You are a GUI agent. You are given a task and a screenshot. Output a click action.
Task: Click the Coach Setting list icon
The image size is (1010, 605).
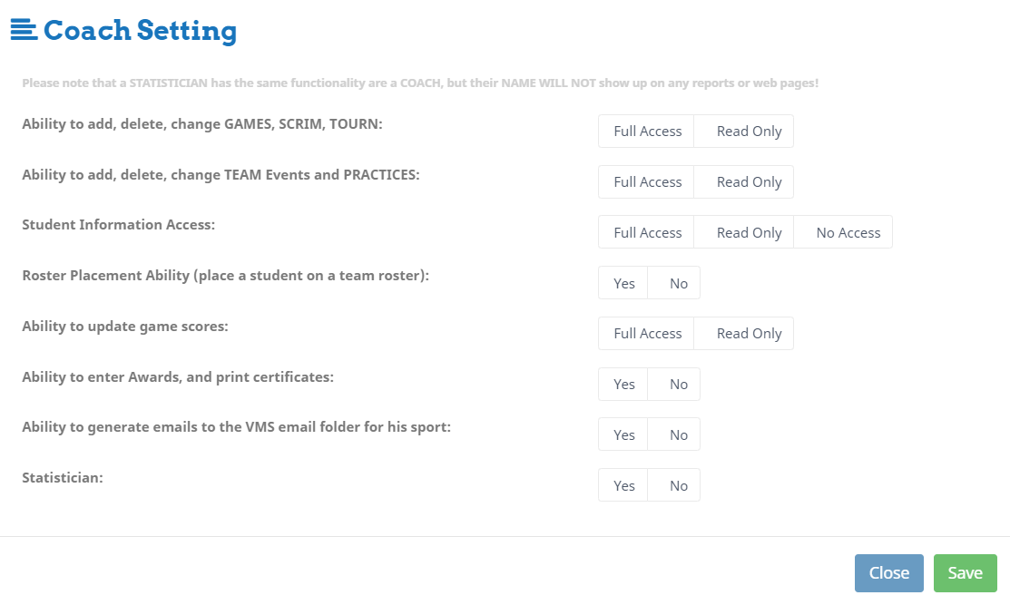click(24, 30)
